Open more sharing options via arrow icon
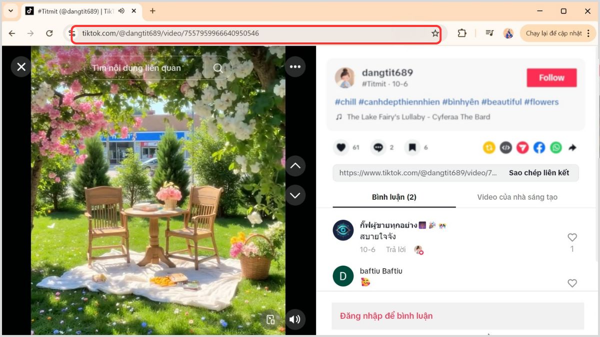Screen dimensions: 600x337 click(572, 147)
